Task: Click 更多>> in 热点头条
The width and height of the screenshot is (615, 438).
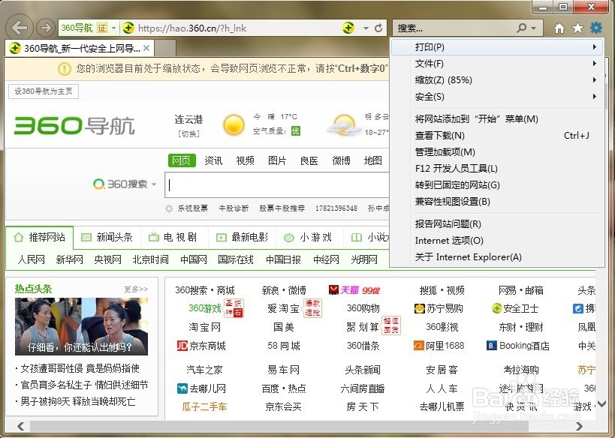Action: coord(136,289)
